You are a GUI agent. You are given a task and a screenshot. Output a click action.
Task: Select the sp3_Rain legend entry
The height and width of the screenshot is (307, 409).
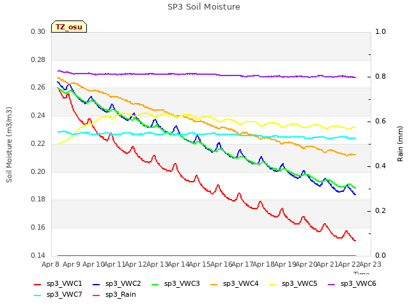(114, 294)
